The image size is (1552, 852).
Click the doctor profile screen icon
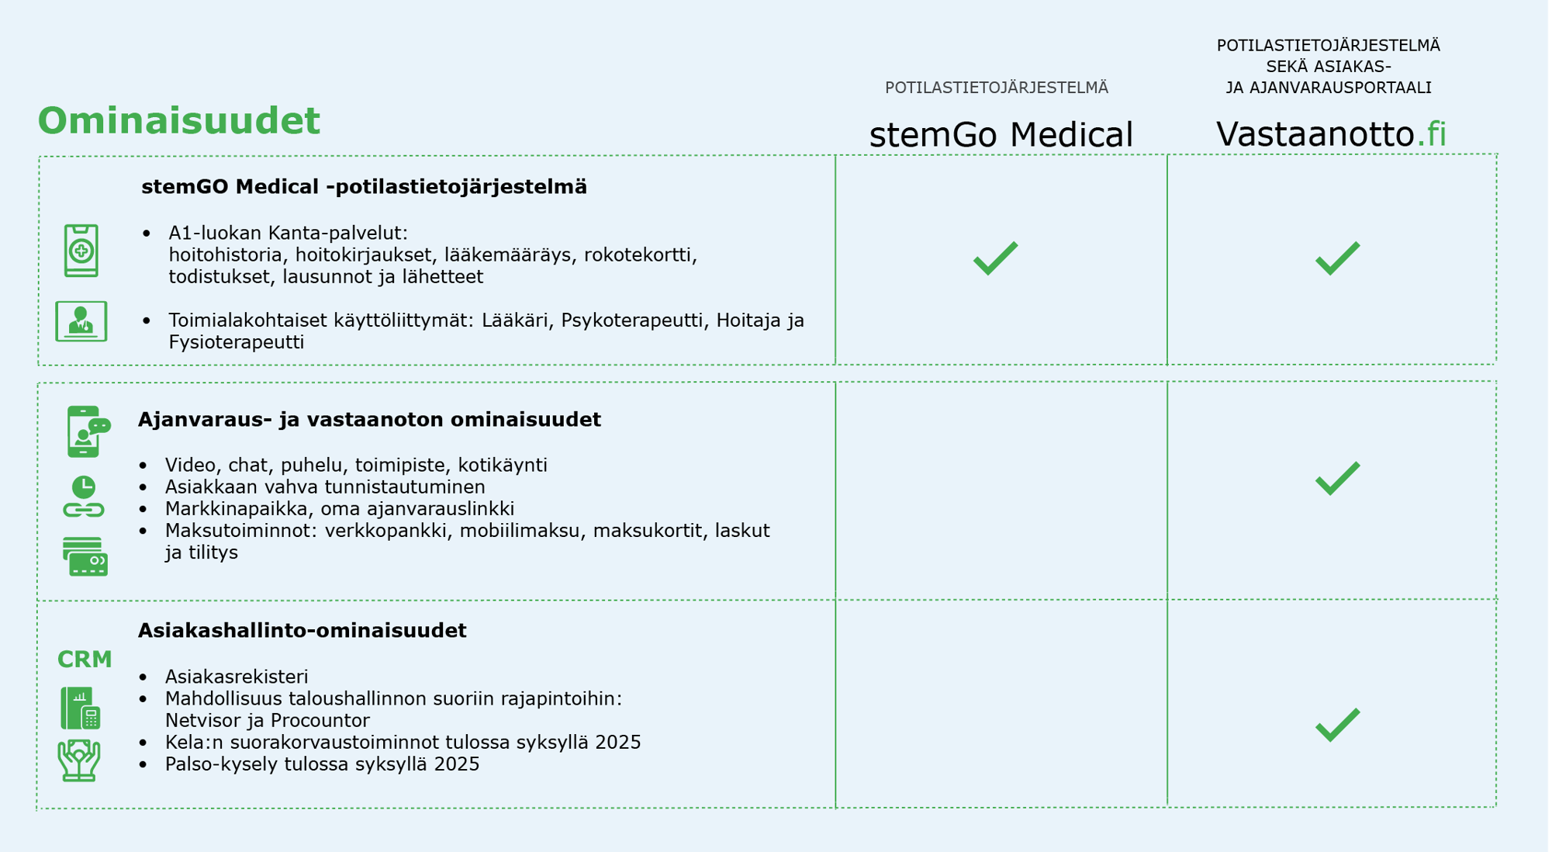pyautogui.click(x=81, y=321)
